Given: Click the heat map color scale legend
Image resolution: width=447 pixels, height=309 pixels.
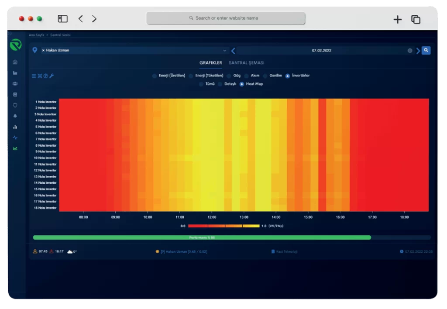Looking at the screenshot, I should [x=224, y=226].
